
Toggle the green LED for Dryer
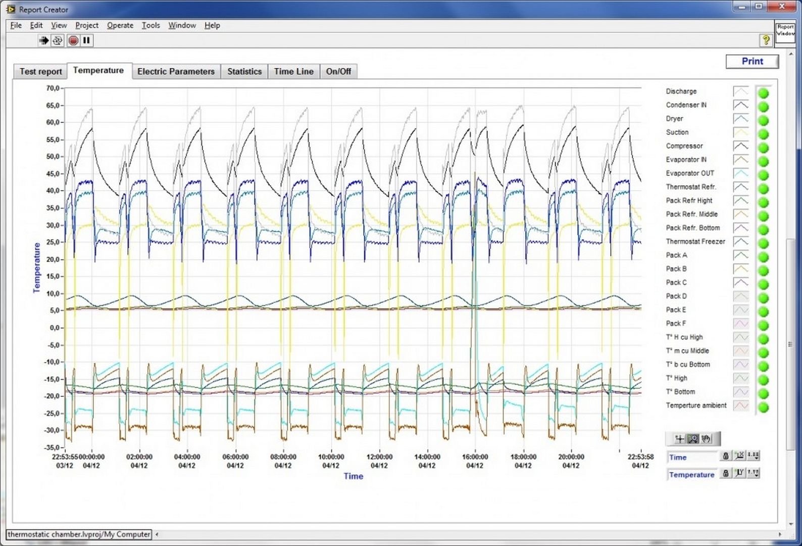763,120
